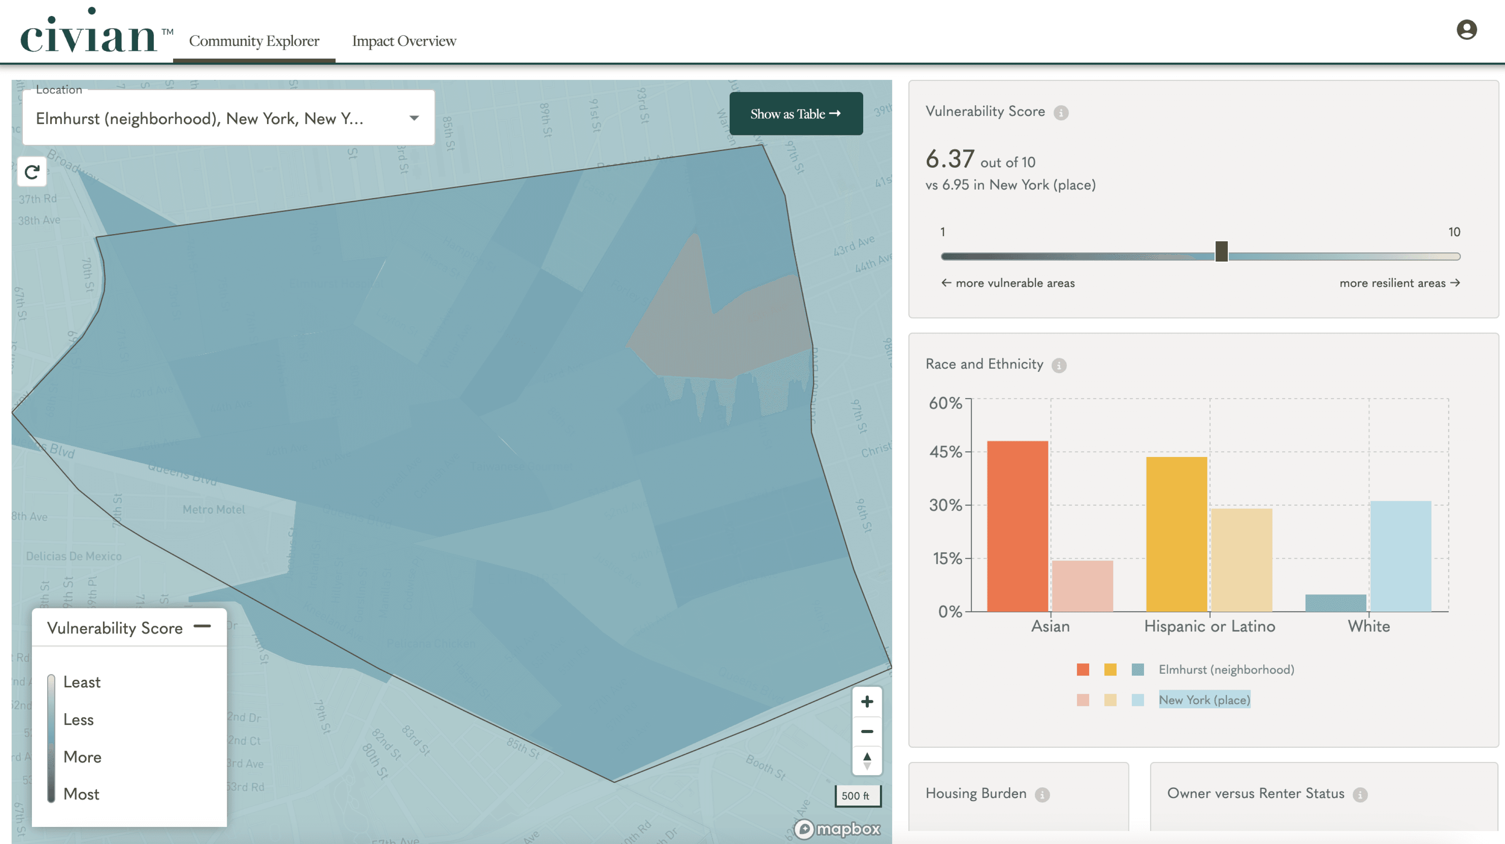
Task: Click the Race and Ethnicity heading
Action: coord(985,364)
